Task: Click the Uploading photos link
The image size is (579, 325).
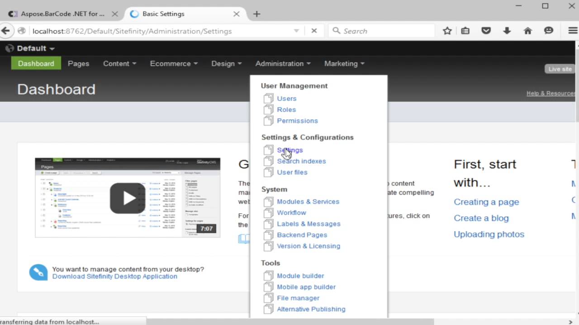Action: tap(489, 234)
